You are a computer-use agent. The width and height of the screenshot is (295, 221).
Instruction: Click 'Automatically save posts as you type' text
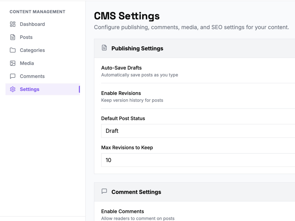pos(140,75)
